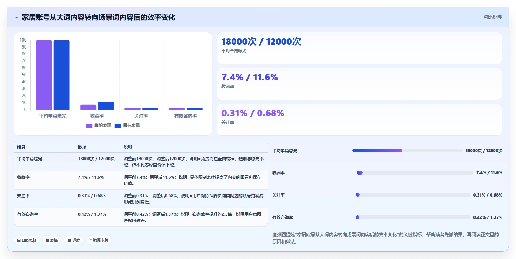This screenshot has width=516, height=259.
Task: Click the table cell 0.42% / 1.37%
Action: click(92, 214)
